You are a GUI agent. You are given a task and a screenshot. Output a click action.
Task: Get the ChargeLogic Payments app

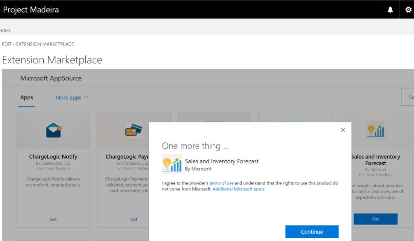point(133,219)
